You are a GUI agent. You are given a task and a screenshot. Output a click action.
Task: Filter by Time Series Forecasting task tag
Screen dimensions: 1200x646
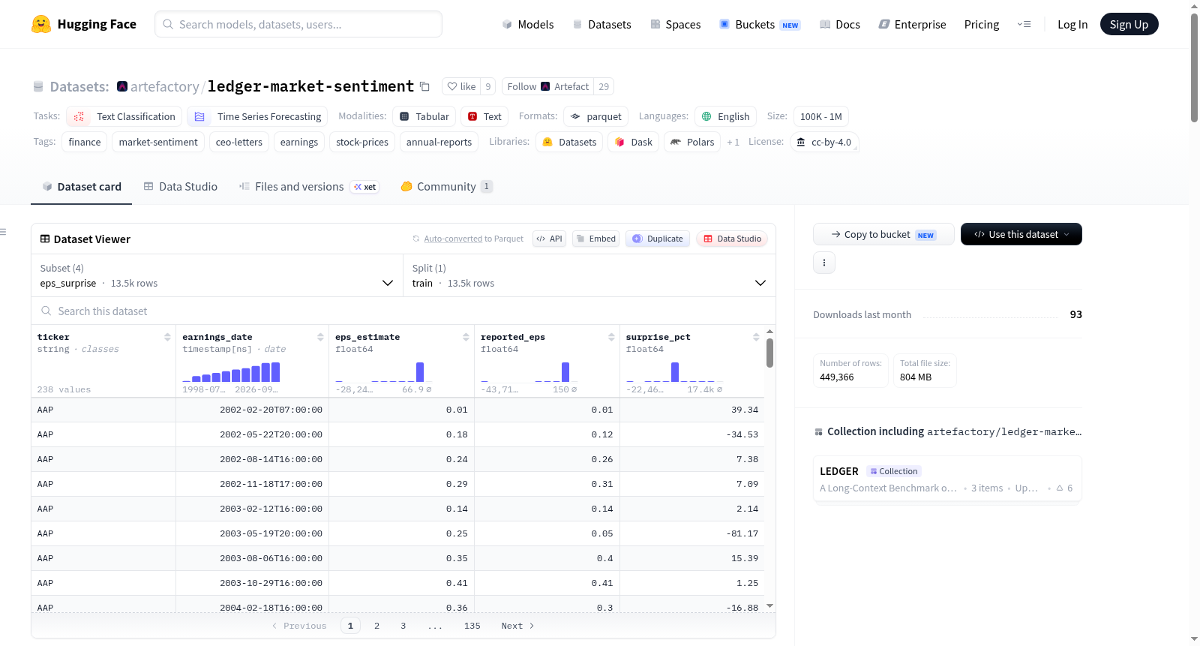click(x=257, y=116)
